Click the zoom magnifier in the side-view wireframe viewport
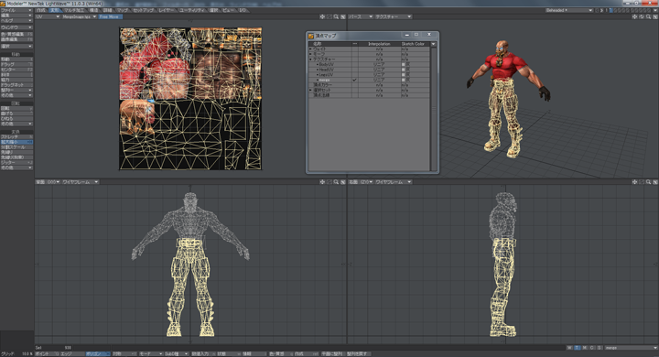The image size is (659, 357). (648, 182)
